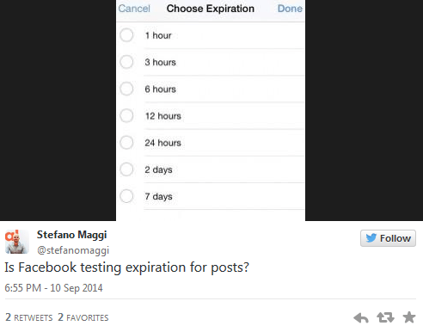Open the Stefano Maggi name link

[71, 235]
